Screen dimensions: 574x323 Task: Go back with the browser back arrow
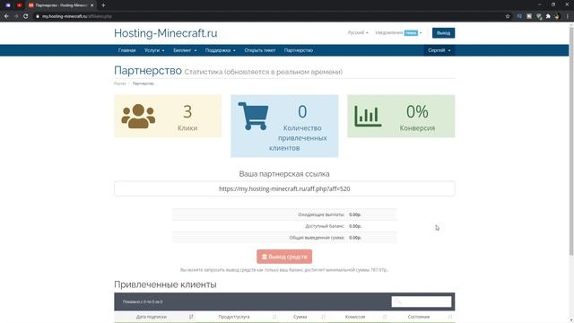(6, 16)
